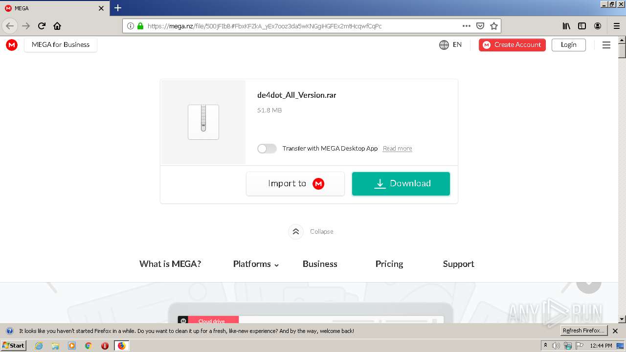Click Create Account
The width and height of the screenshot is (626, 352).
pos(512,45)
